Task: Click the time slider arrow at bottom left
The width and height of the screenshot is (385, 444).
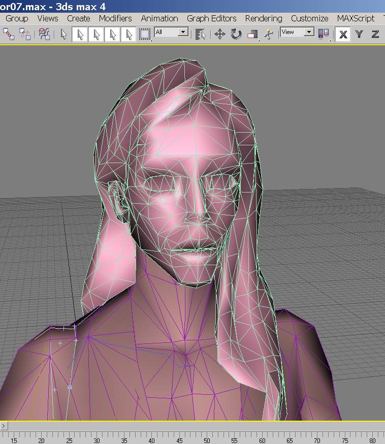Action: coord(4,426)
